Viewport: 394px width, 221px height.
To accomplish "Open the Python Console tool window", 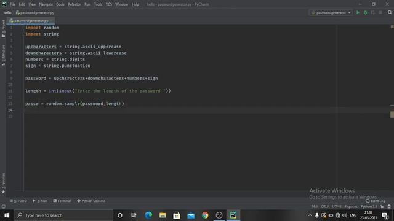I will (x=91, y=201).
